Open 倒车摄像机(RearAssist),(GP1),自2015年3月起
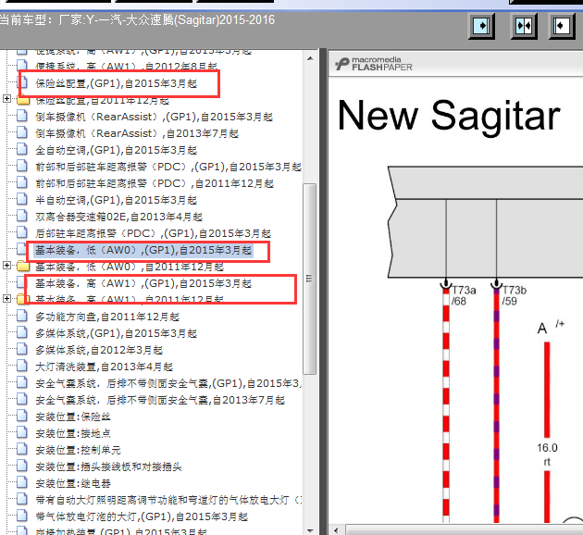 154,117
